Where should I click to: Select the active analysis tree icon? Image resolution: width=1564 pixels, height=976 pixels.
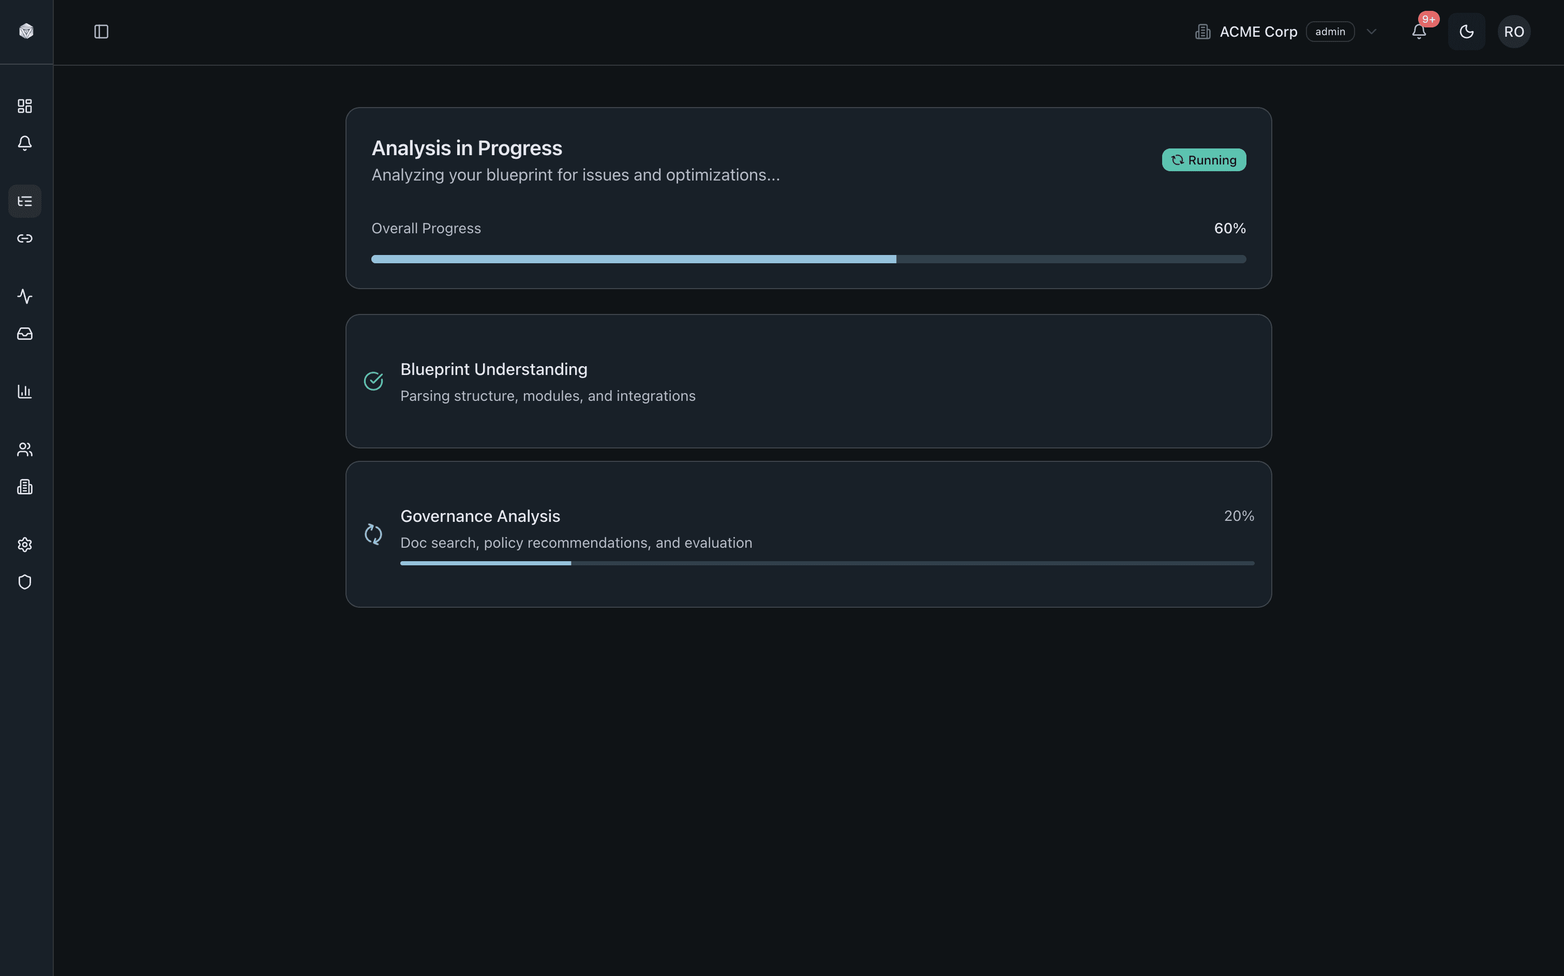pos(24,201)
